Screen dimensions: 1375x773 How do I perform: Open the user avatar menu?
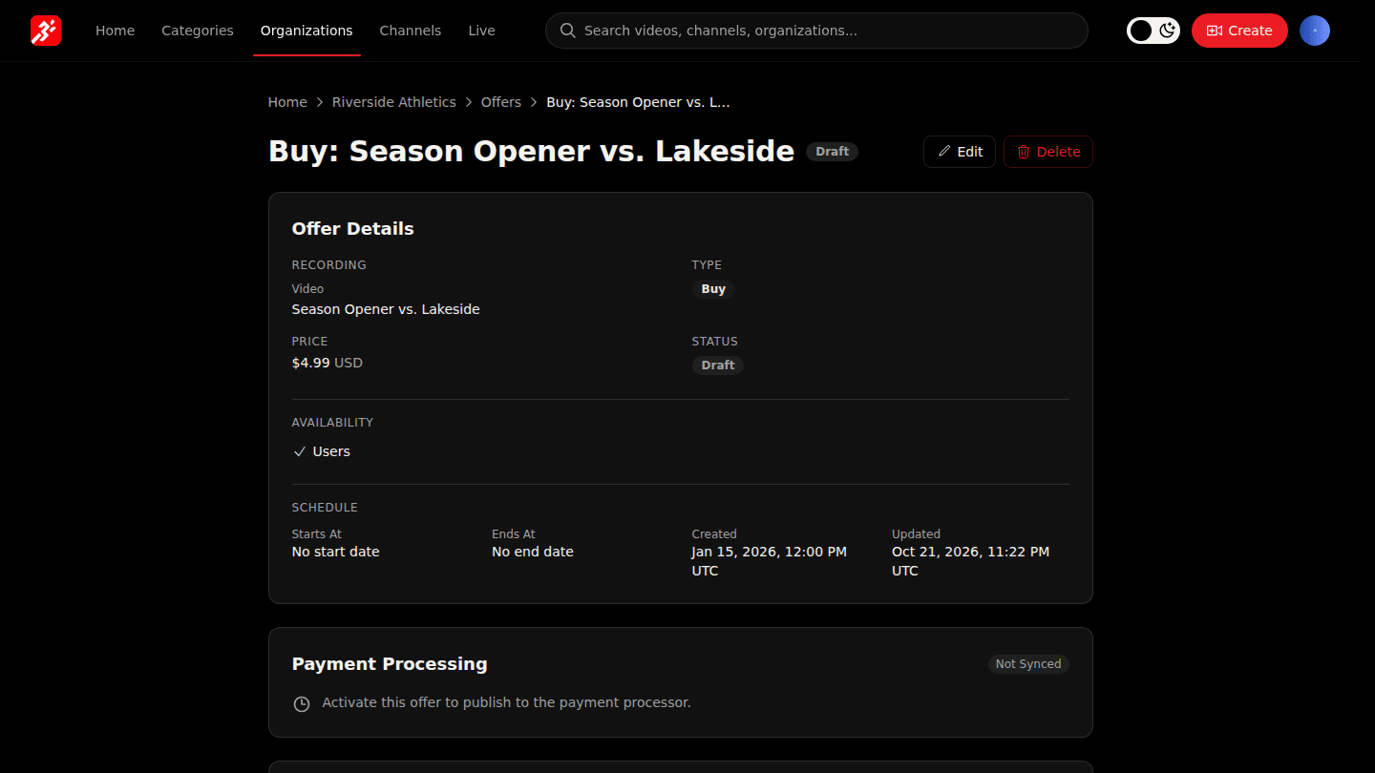1315,31
